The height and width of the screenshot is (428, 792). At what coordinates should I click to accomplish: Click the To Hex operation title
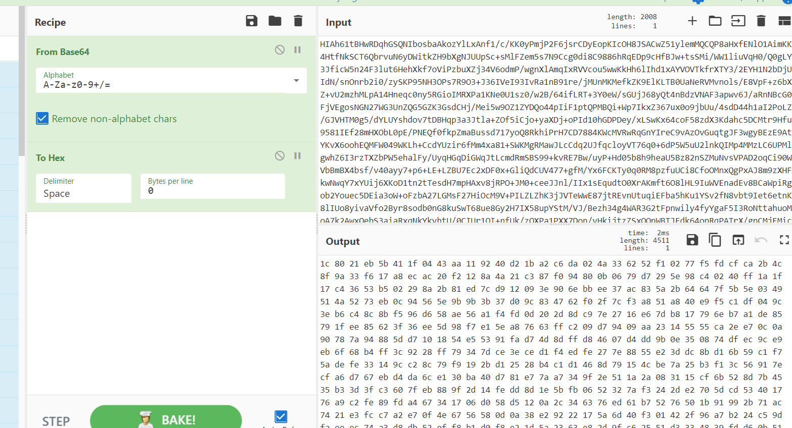pos(50,158)
